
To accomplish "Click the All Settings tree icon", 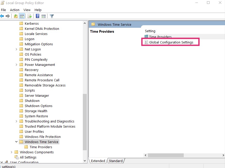I will tap(17, 157).
